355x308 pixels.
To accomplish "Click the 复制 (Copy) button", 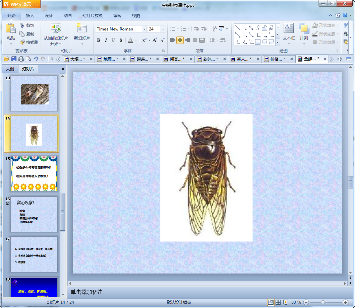I will [27, 34].
